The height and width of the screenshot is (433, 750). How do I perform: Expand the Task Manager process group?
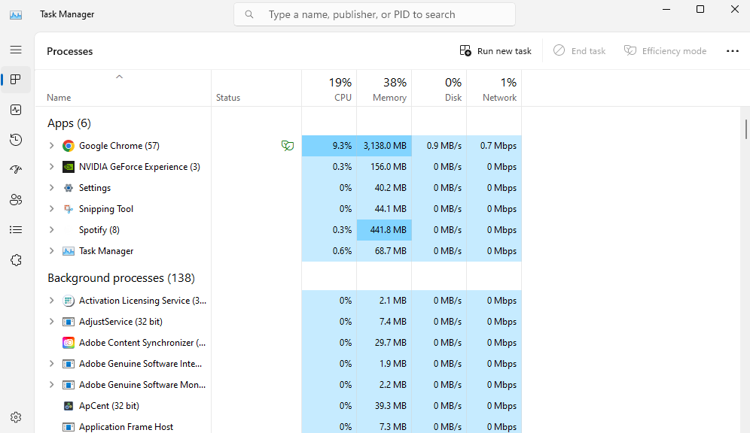pos(52,250)
